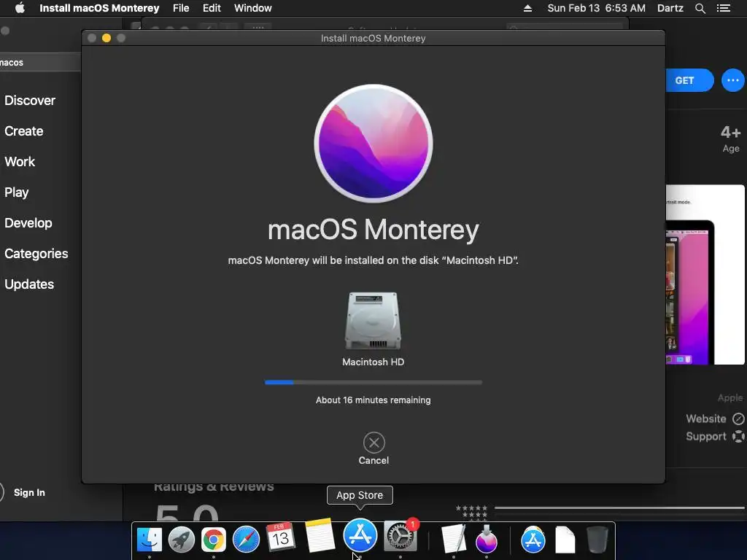This screenshot has width=747, height=560.
Task: Click the App Store search field
Action: pos(40,63)
